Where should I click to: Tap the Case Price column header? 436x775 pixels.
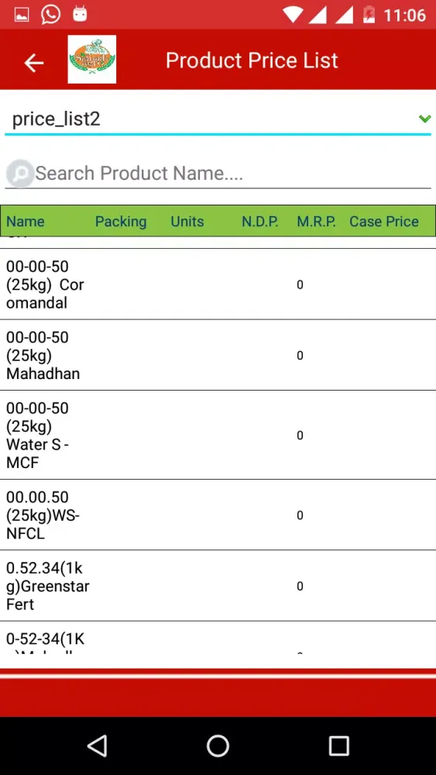pos(384,222)
